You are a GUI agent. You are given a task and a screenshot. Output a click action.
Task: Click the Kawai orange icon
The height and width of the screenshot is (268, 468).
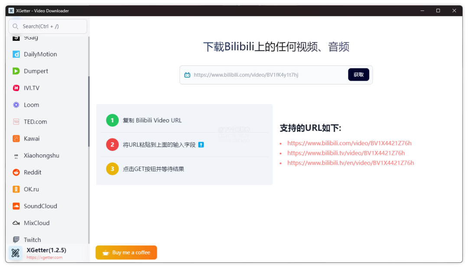16,139
